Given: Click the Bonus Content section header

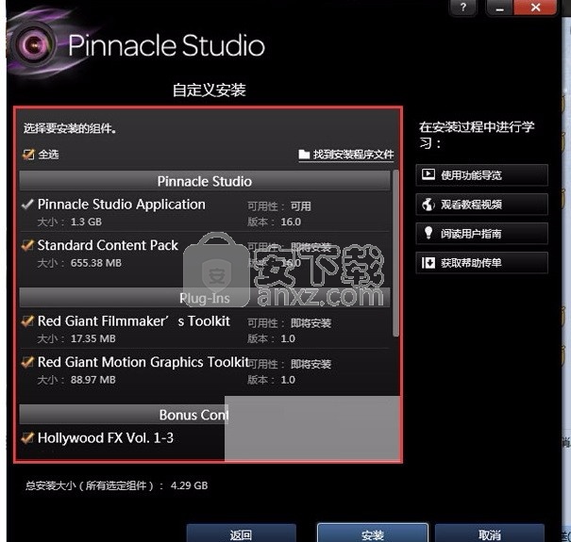Looking at the screenshot, I should click(x=122, y=415).
